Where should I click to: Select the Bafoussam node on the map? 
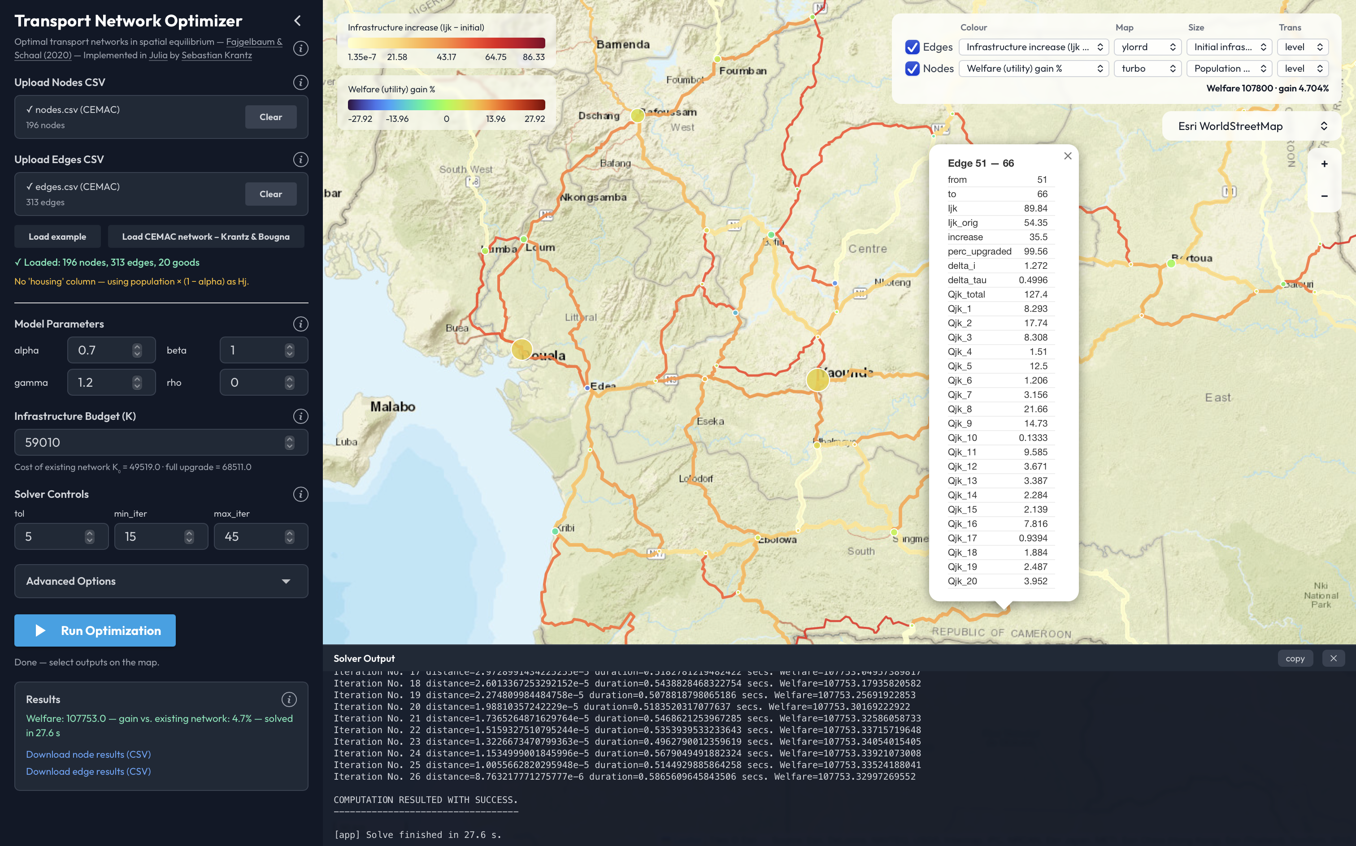pyautogui.click(x=637, y=116)
